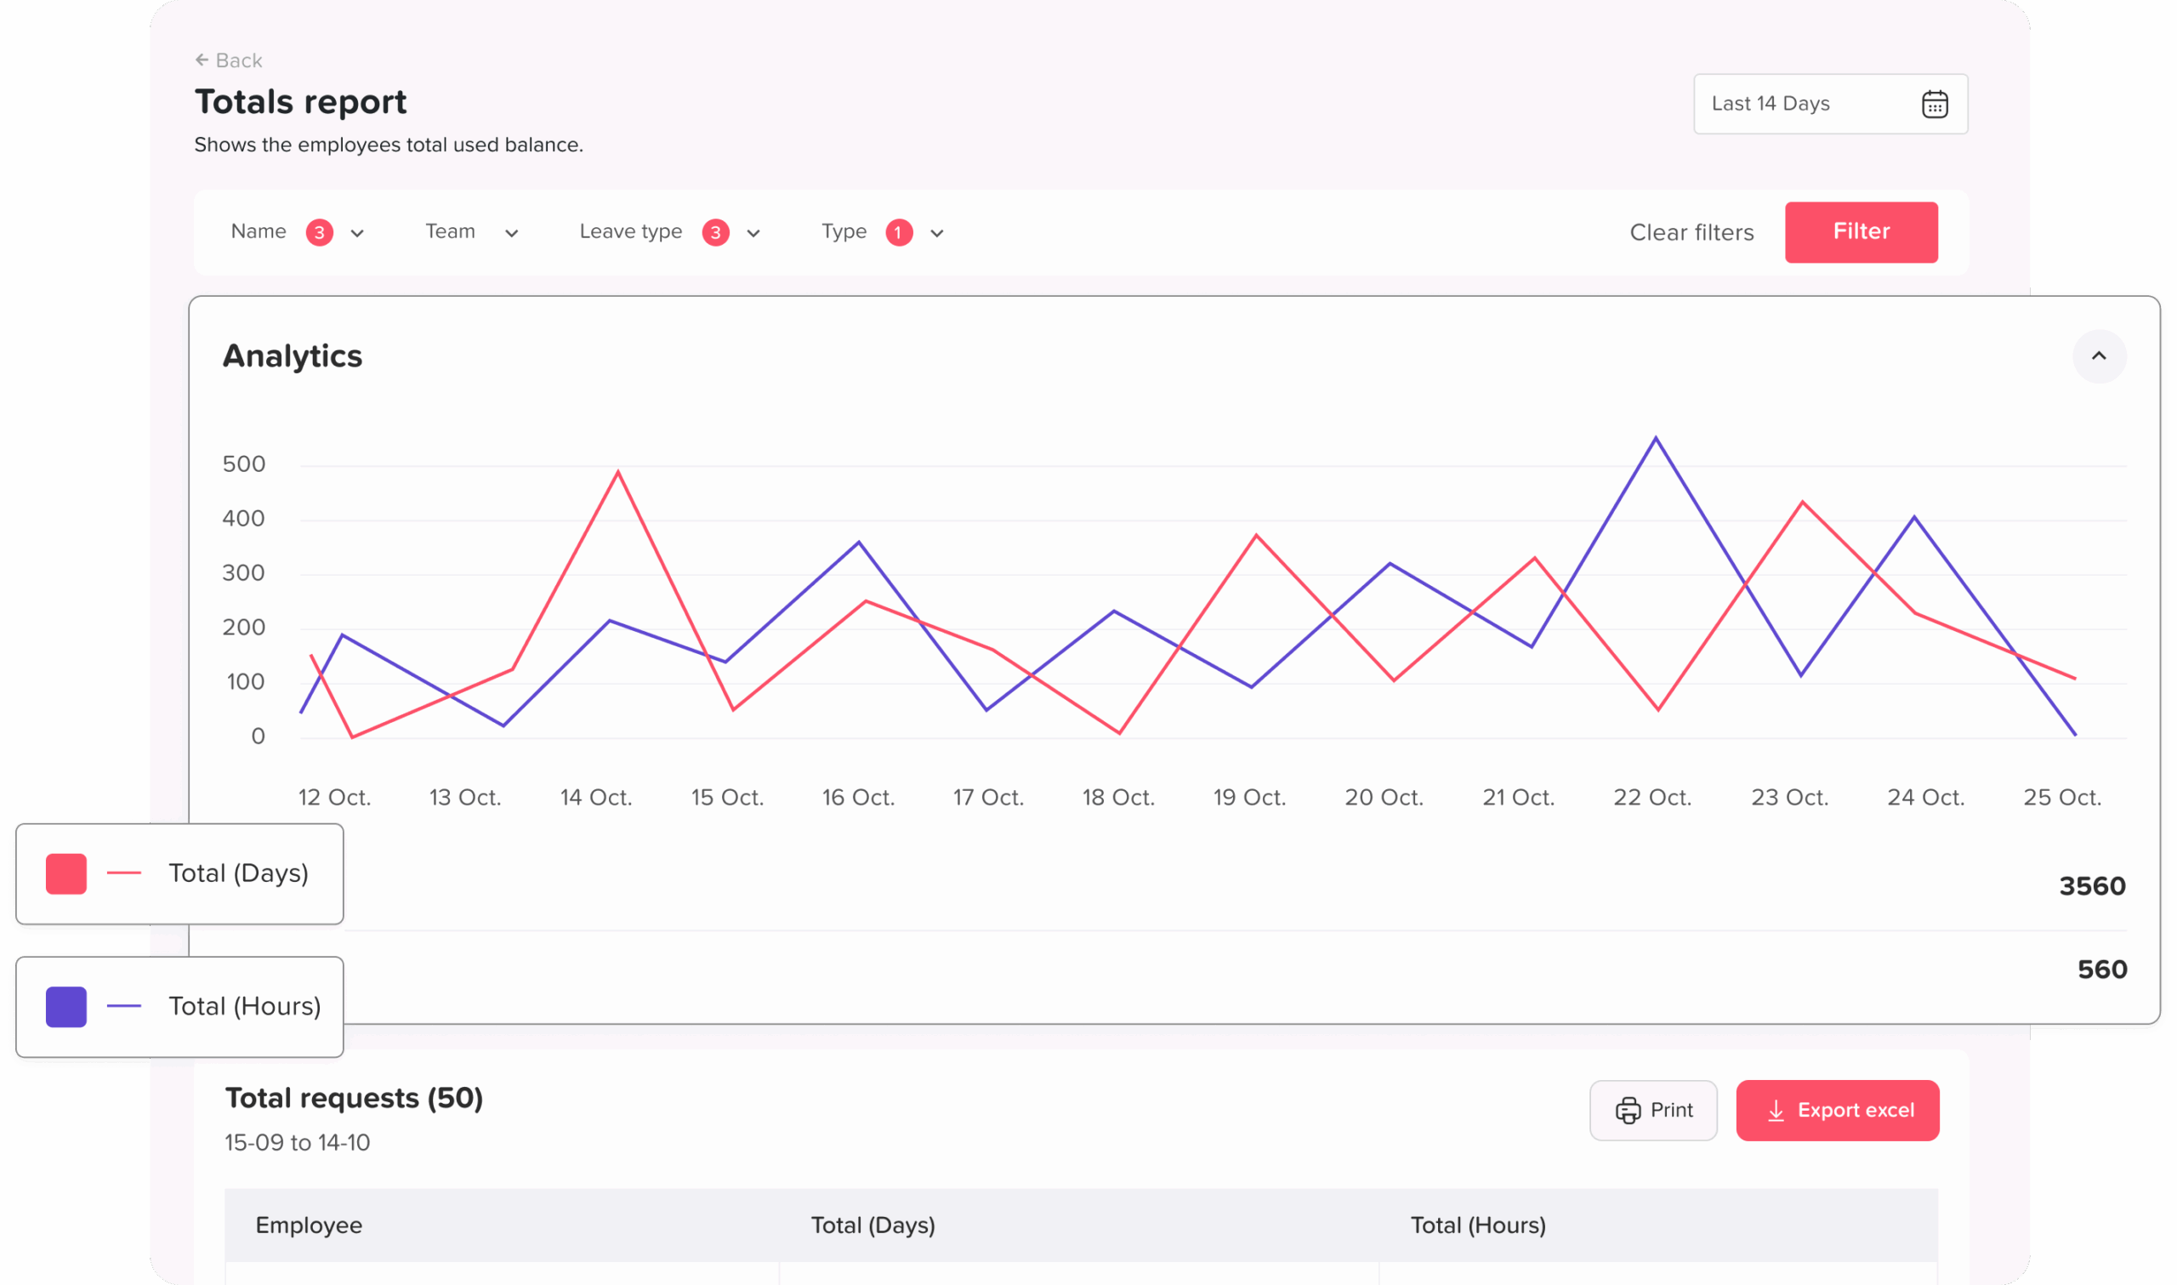Open the calendar icon in date field
Screen dimensions: 2177x1285
(x=1935, y=104)
